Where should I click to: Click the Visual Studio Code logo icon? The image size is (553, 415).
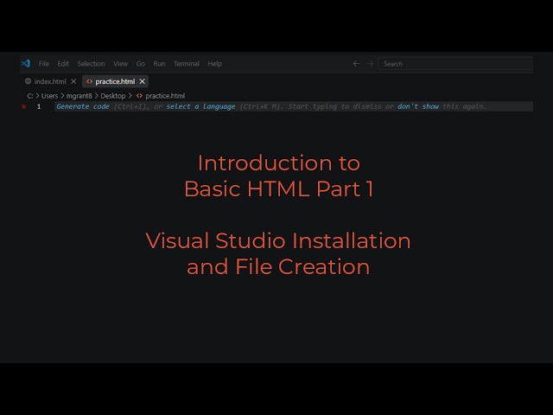point(26,63)
